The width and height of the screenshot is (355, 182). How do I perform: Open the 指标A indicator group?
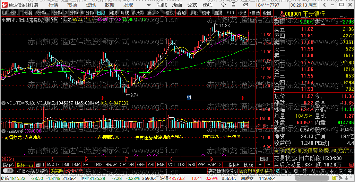[8, 165]
